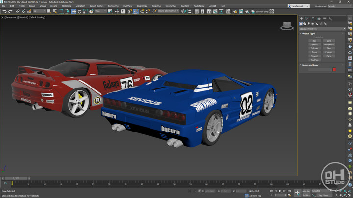Open the Standard Primitives dropdown

coord(322,29)
